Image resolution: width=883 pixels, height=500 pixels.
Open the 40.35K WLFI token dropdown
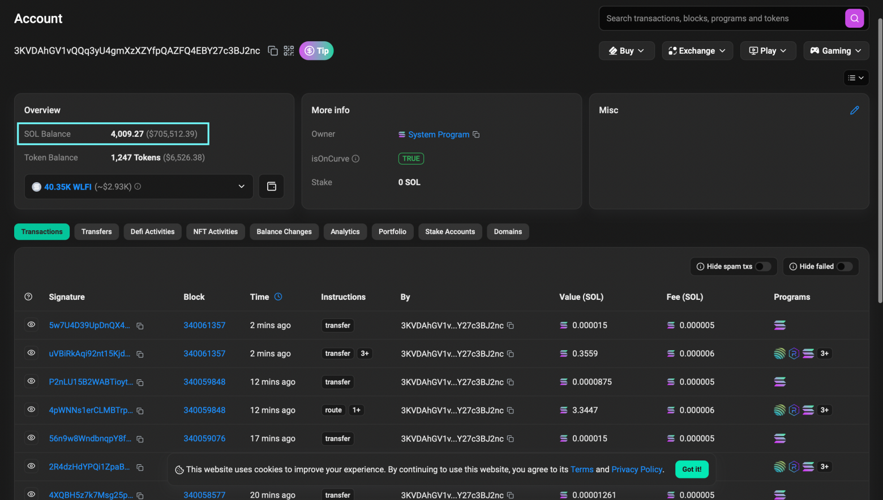tap(241, 186)
